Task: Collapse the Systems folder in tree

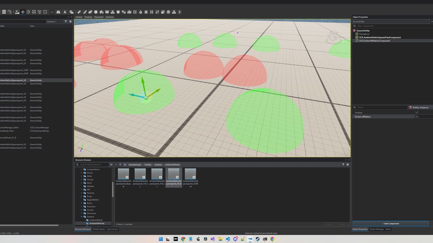Action: point(82,216)
